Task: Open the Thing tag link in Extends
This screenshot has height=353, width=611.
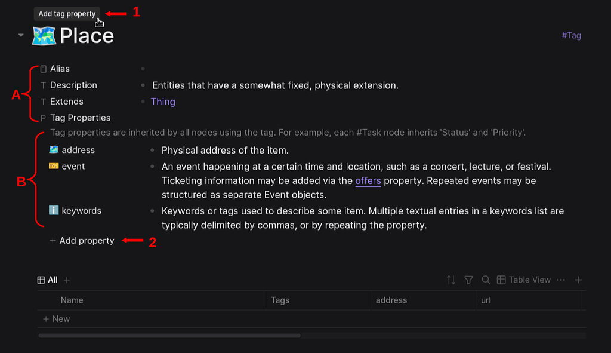Action: coord(163,102)
